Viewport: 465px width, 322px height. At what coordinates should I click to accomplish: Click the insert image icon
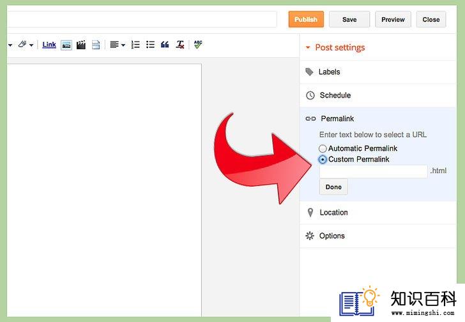click(x=66, y=45)
